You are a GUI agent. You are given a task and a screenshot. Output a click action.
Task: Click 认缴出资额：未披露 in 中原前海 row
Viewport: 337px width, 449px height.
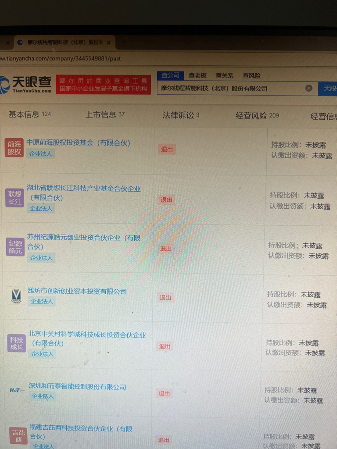[x=302, y=156]
